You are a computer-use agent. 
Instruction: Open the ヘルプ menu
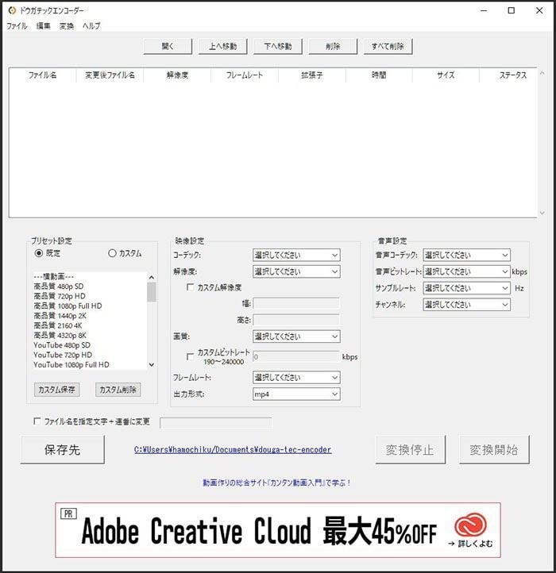[x=91, y=26]
